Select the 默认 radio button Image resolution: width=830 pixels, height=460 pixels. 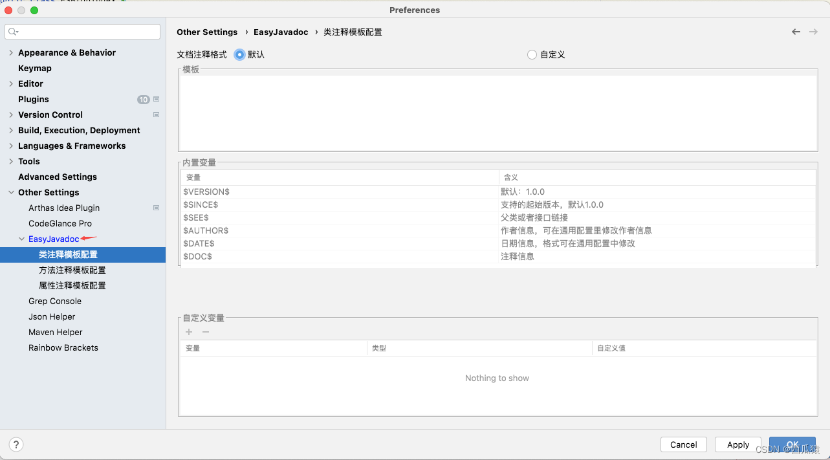click(239, 55)
